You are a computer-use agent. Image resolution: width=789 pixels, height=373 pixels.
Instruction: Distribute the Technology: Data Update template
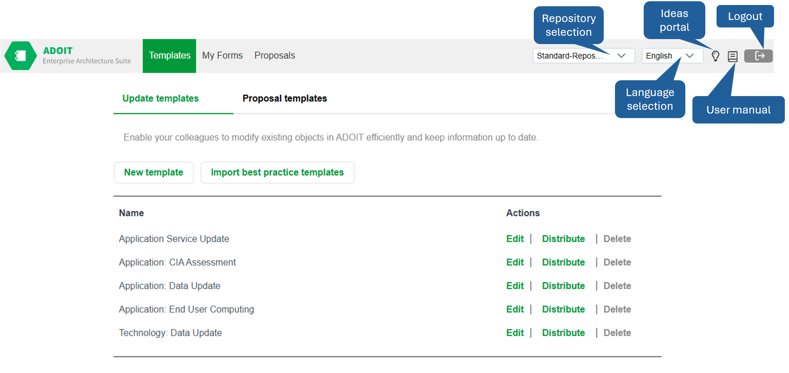point(563,333)
